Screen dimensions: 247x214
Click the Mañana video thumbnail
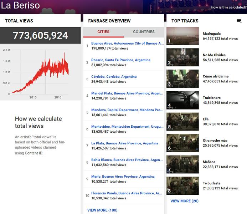click(x=182, y=164)
